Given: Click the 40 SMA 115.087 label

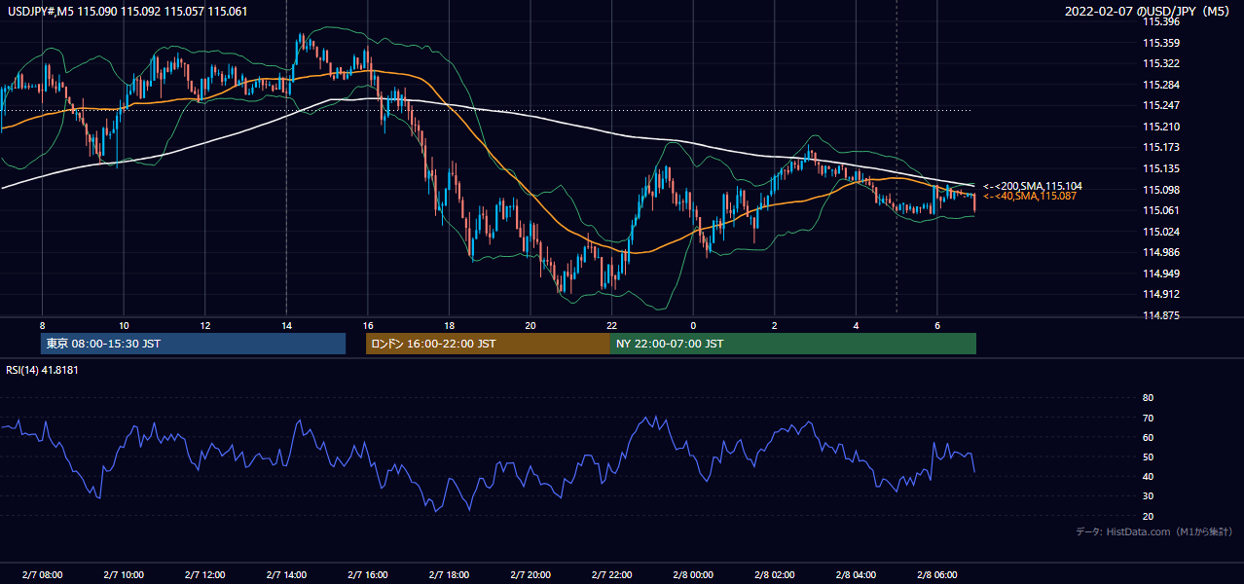Looking at the screenshot, I should (x=1030, y=197).
